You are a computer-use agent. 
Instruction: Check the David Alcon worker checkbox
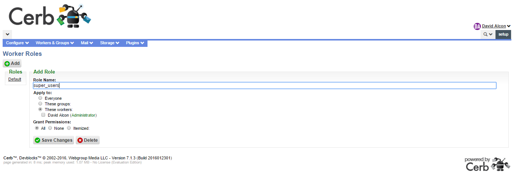[x=43, y=115]
